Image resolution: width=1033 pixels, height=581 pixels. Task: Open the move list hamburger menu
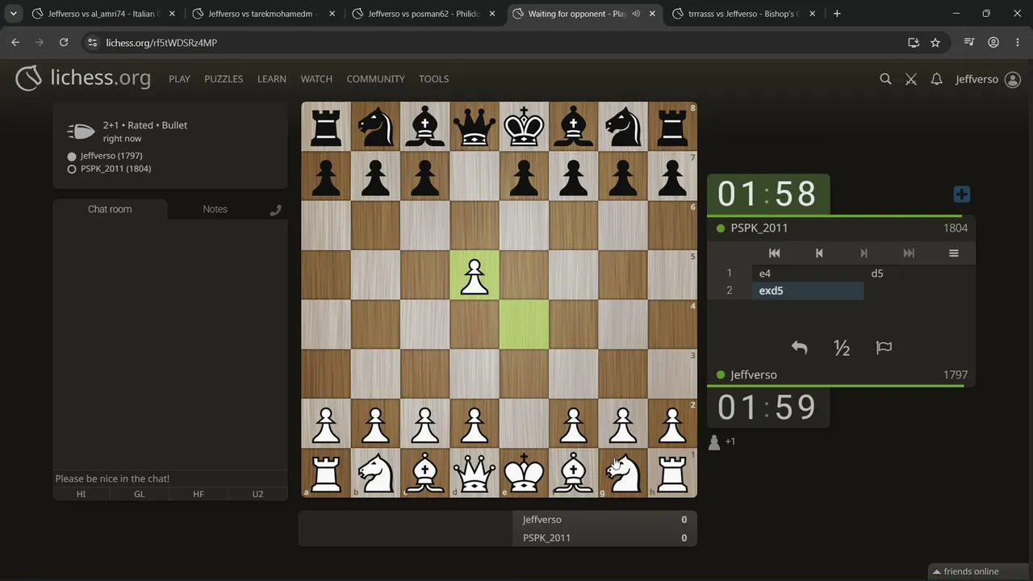click(953, 253)
